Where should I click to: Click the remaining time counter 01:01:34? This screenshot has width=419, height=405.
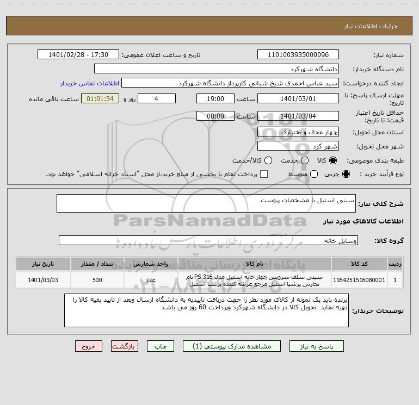[100, 98]
